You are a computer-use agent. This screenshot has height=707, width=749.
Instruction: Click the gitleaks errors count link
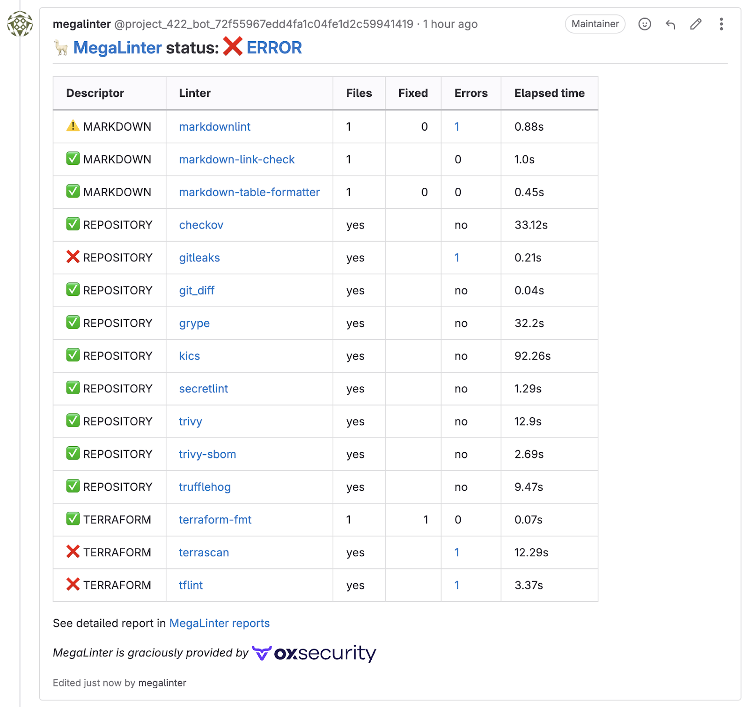click(457, 258)
